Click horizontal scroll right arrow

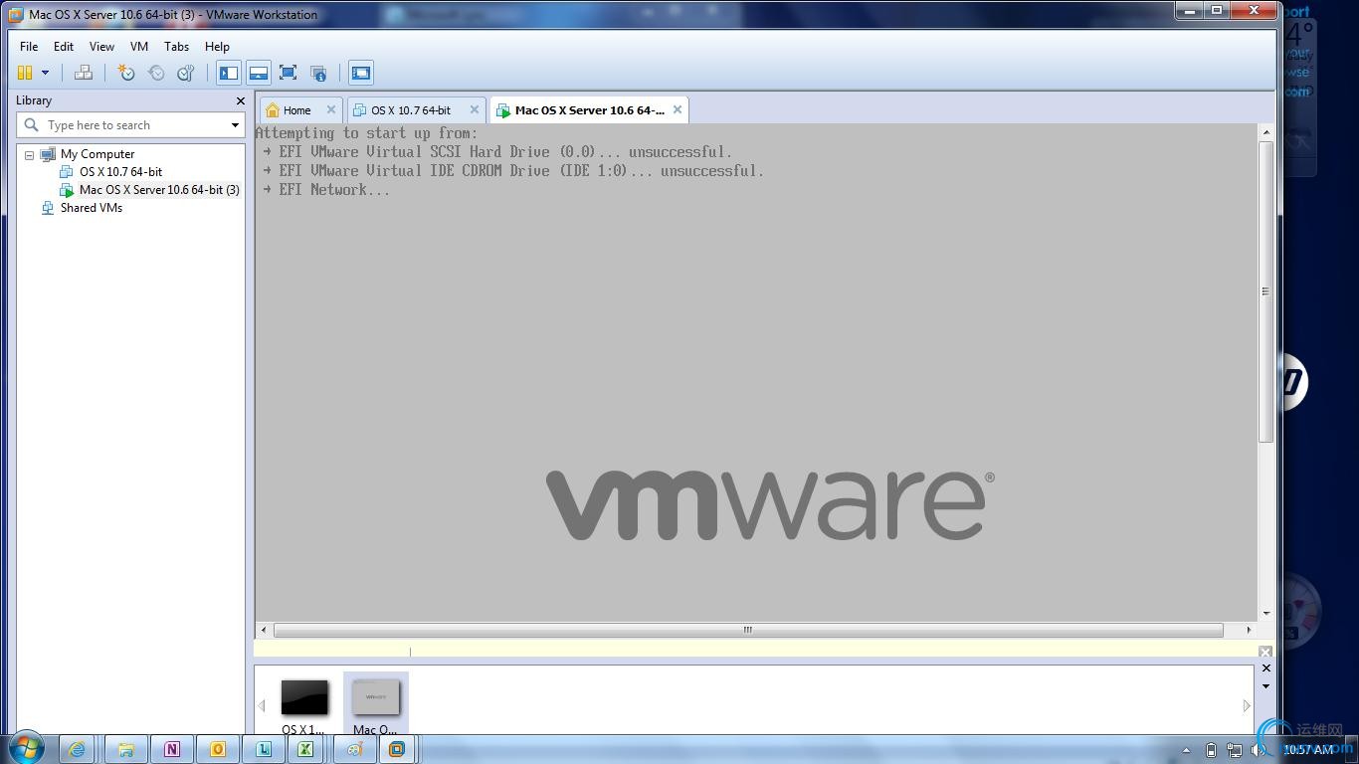click(1249, 630)
